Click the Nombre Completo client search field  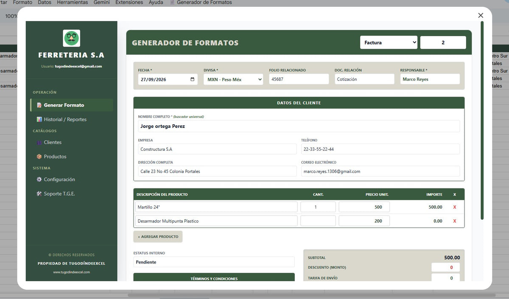pos(299,126)
